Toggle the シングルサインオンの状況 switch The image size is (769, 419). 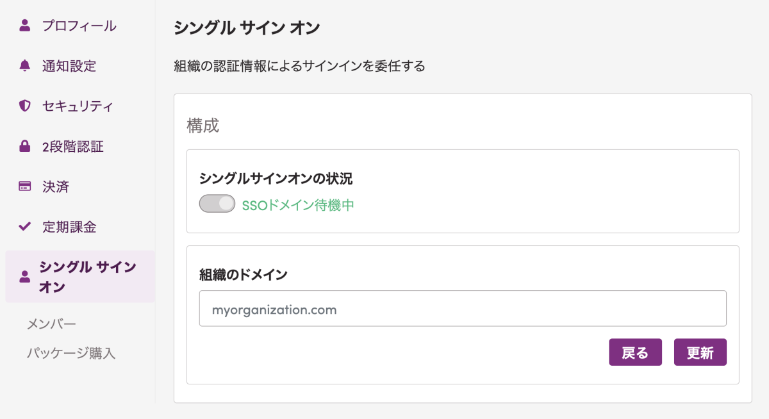click(x=217, y=204)
